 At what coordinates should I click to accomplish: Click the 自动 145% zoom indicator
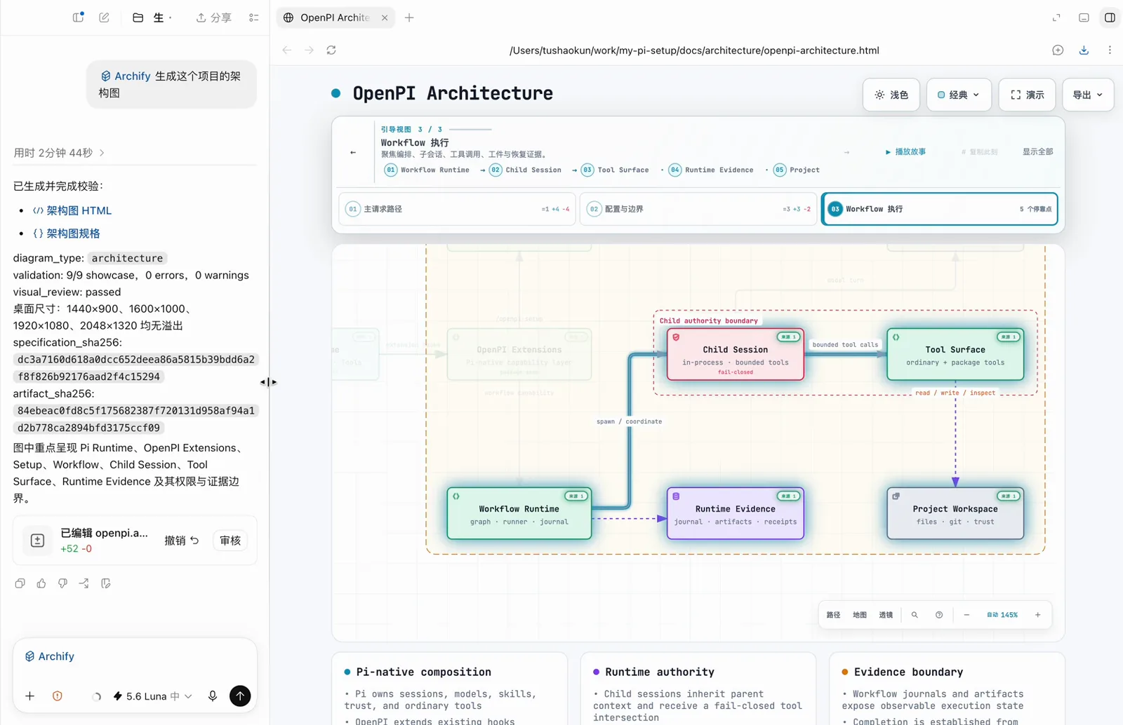coord(1002,615)
